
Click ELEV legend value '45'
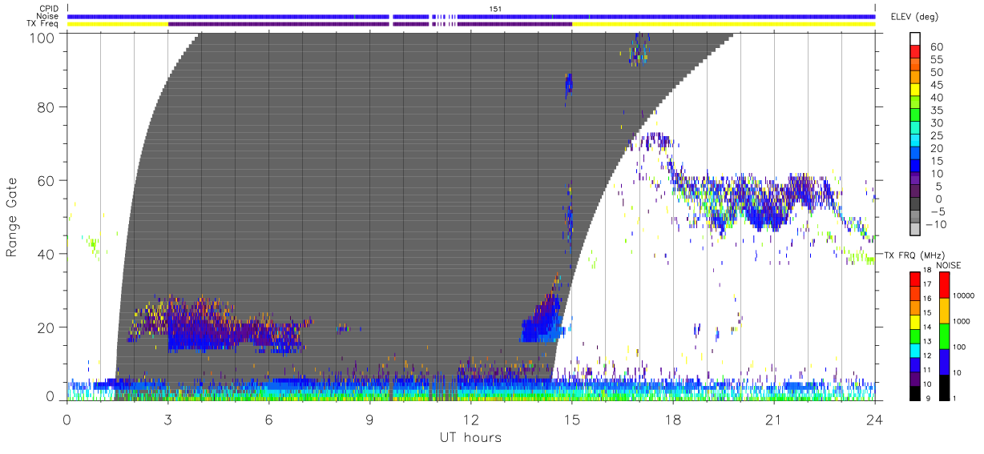[x=937, y=85]
